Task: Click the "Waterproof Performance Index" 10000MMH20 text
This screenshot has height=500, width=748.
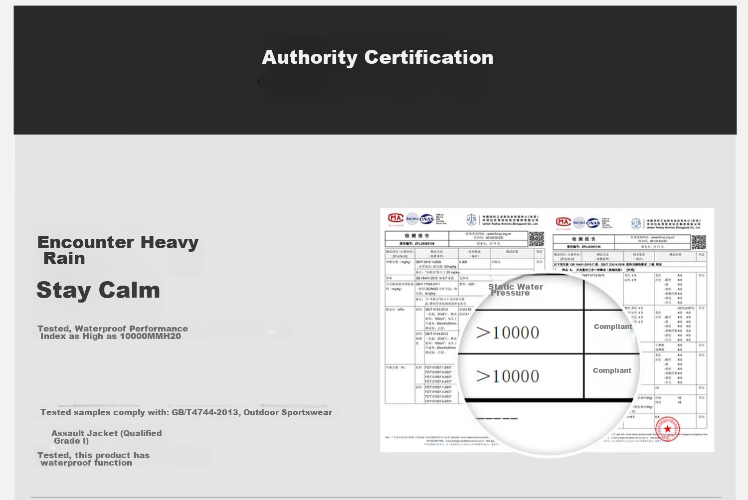Action: (113, 333)
